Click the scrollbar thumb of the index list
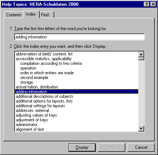The image size is (158, 155). point(141,59)
